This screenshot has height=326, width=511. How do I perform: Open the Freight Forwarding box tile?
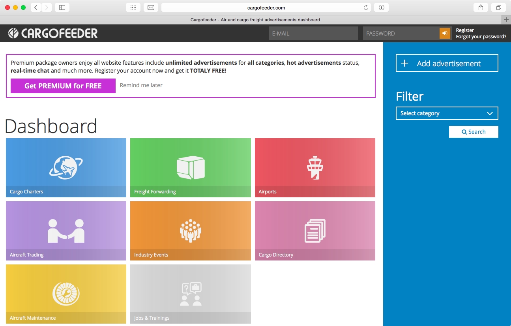[191, 168]
